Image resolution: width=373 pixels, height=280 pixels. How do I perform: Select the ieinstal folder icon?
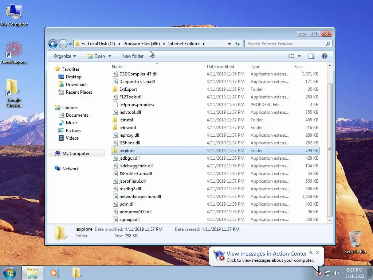click(115, 120)
